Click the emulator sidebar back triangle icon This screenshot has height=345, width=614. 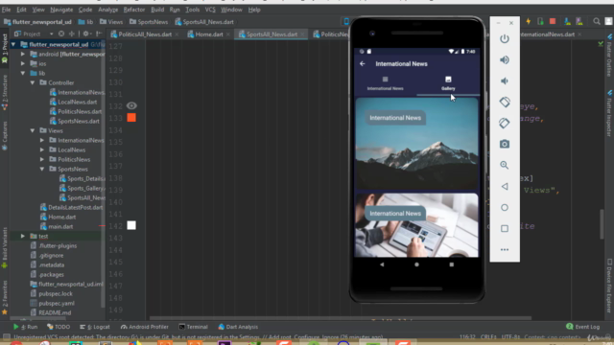[505, 187]
